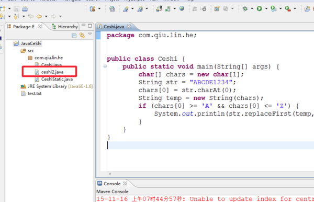Viewport: 314px width, 202px height.
Task: Click the web browser globe icon
Action: 182,8
